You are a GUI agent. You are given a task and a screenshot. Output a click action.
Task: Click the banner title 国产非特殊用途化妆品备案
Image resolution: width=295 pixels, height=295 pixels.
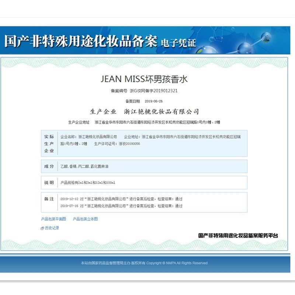click(x=81, y=41)
